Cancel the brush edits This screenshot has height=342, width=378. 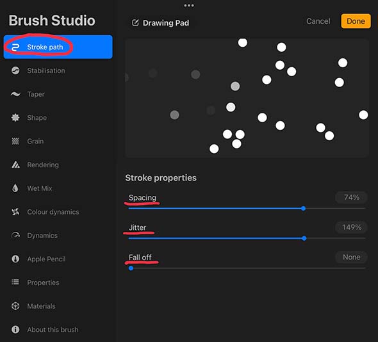pyautogui.click(x=318, y=21)
